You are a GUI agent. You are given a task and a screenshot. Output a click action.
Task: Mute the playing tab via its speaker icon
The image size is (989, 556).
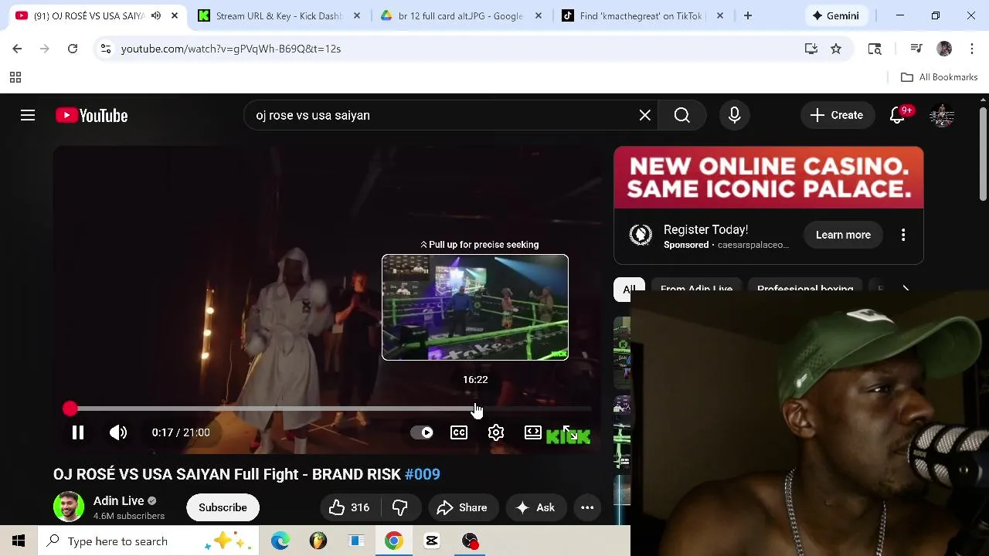click(156, 15)
